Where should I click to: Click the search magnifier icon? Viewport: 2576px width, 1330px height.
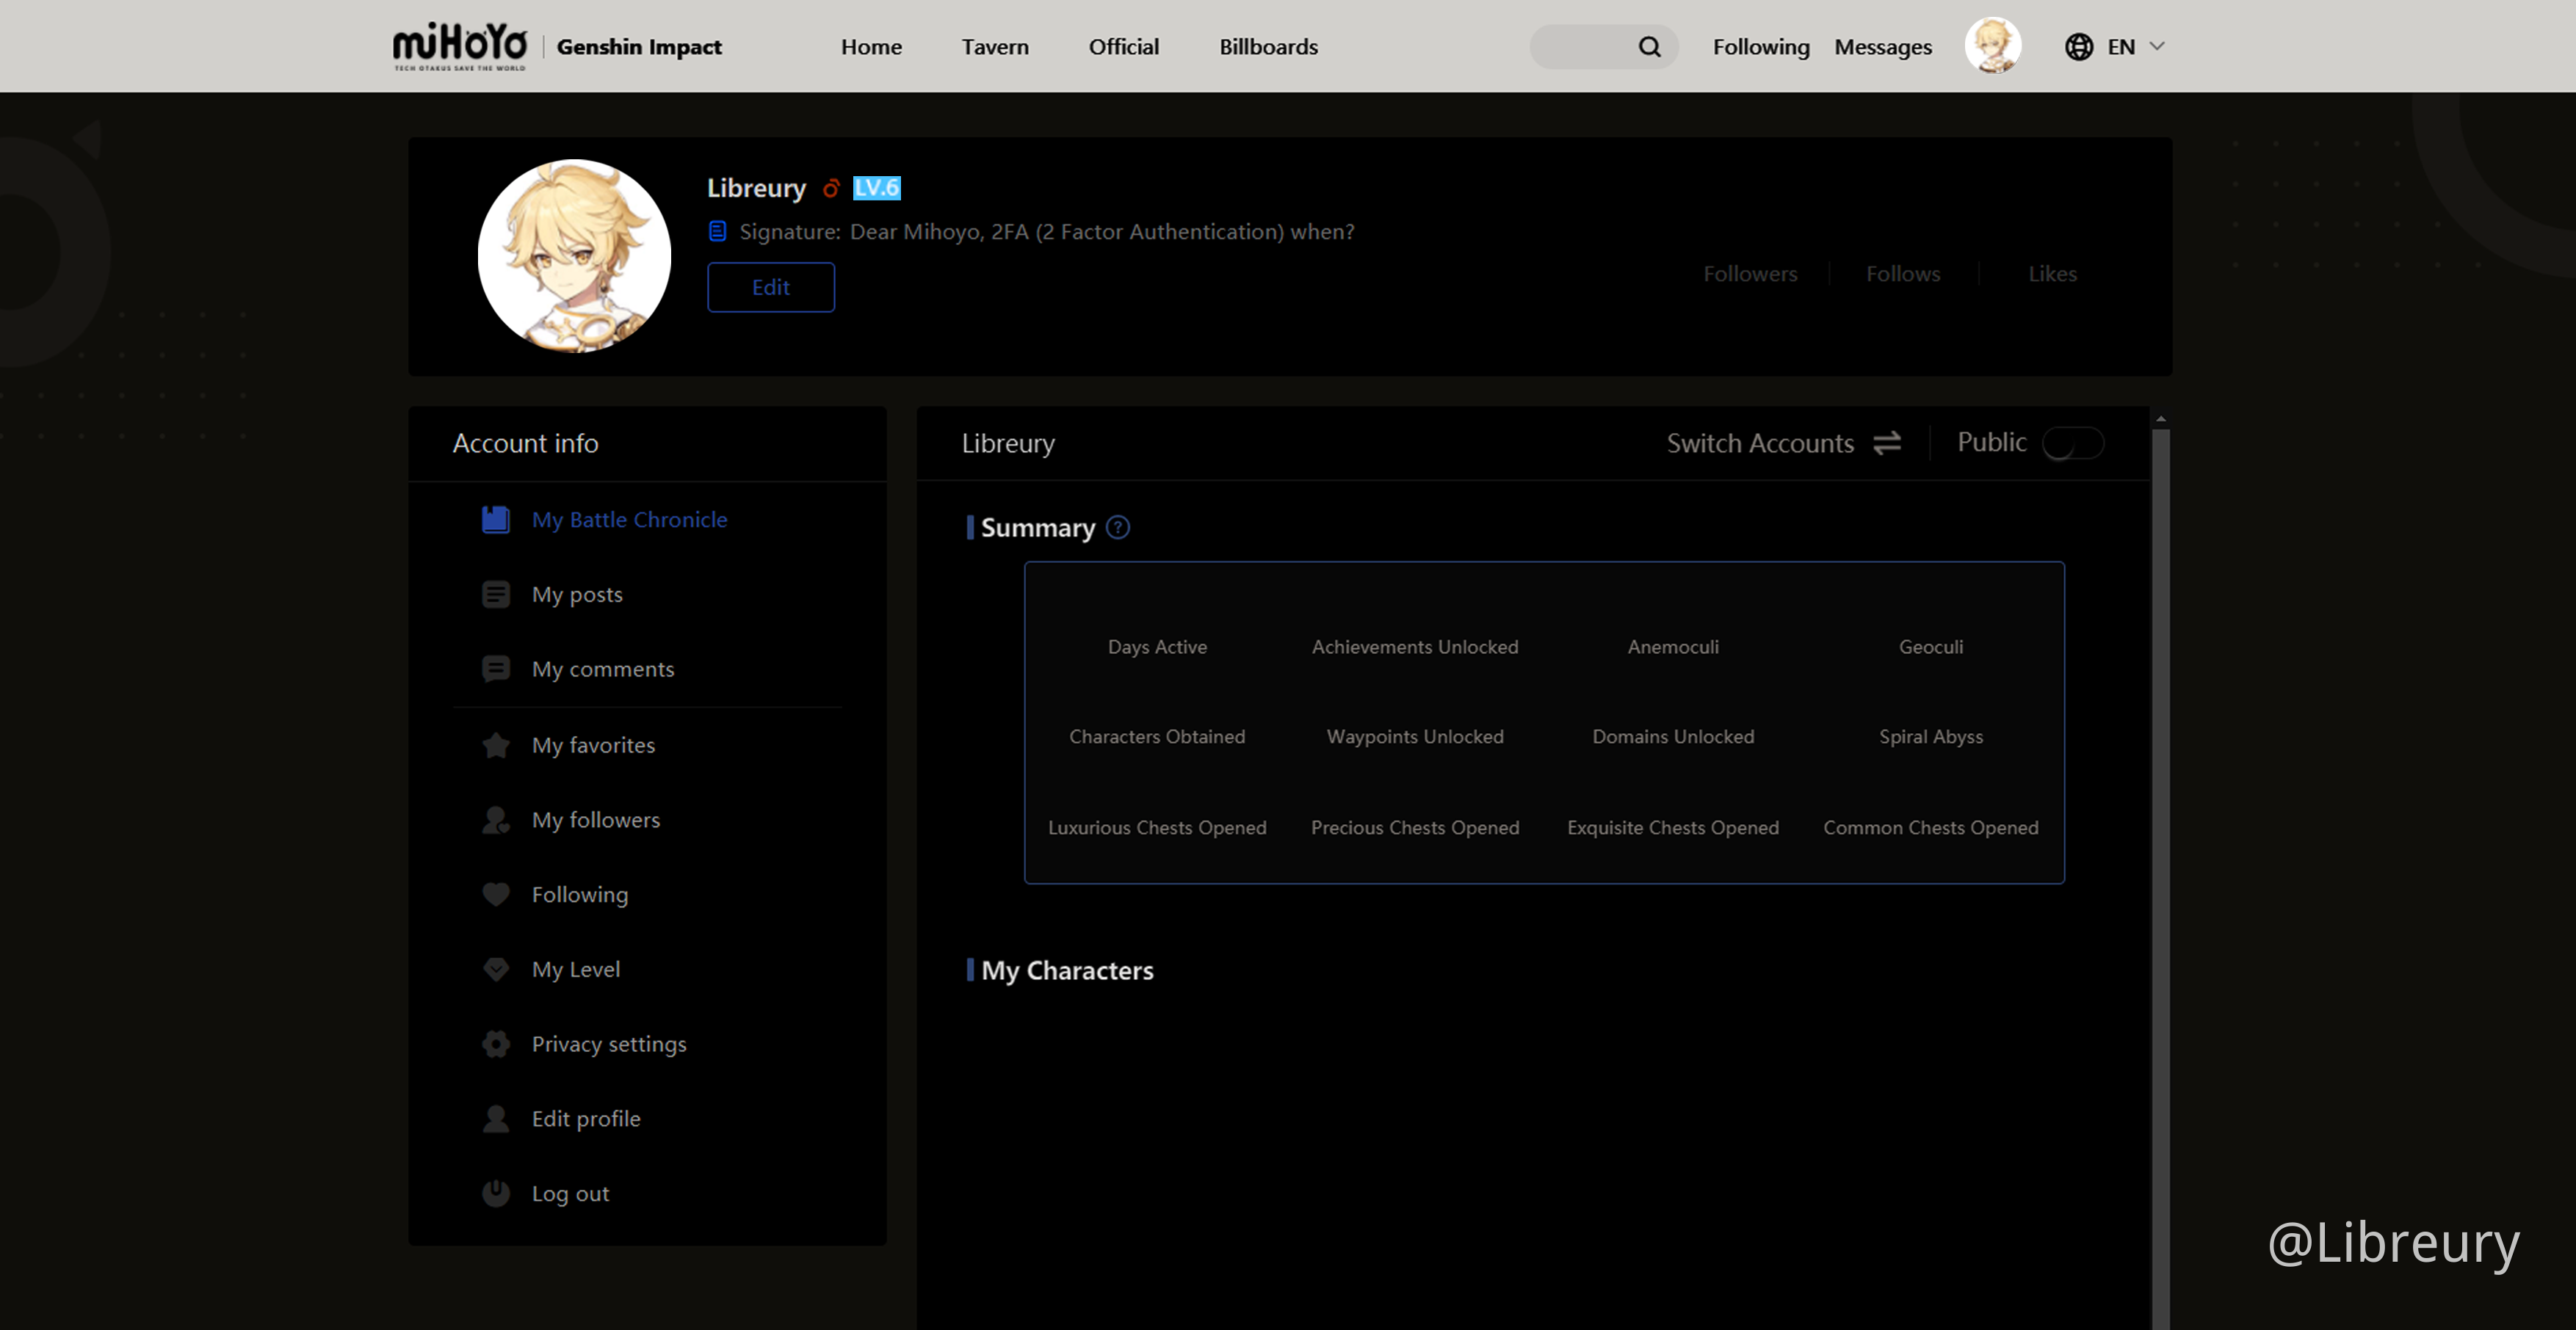coord(1648,46)
